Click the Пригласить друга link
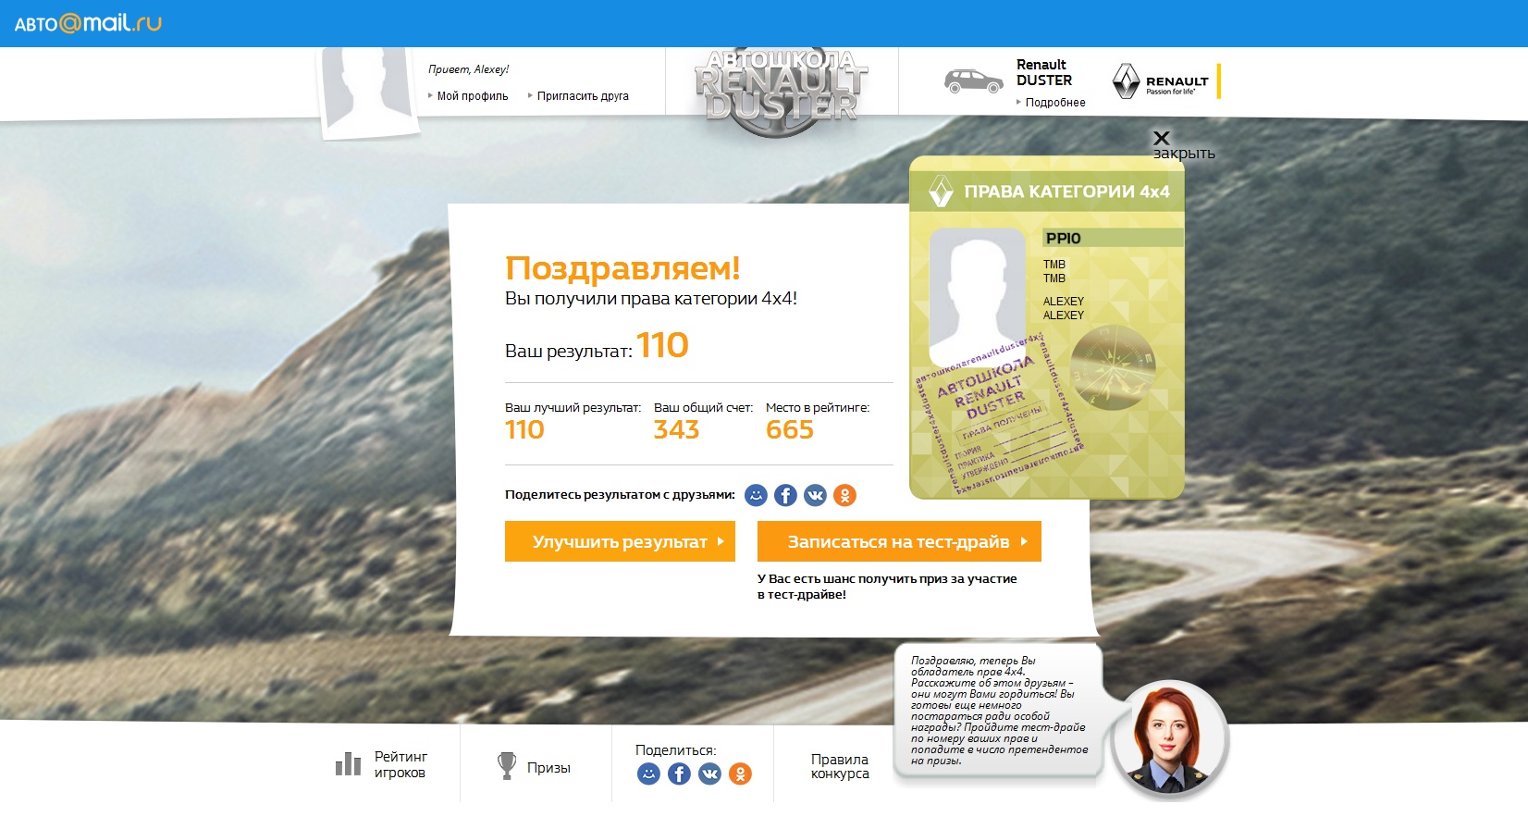 [x=582, y=96]
